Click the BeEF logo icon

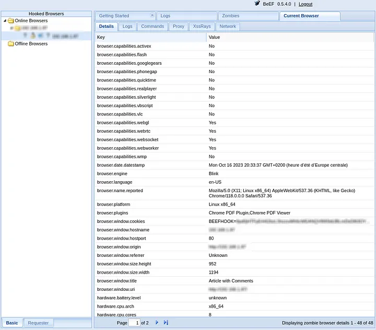pyautogui.click(x=257, y=3)
